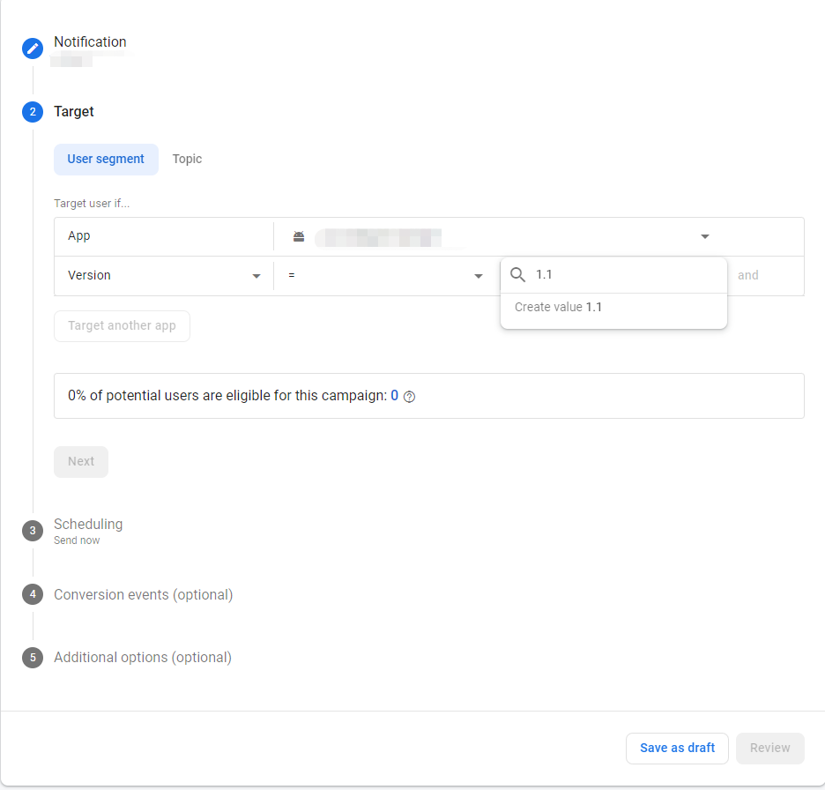Click the magnifier icon in version search
The height and width of the screenshot is (790, 825).
click(x=517, y=274)
